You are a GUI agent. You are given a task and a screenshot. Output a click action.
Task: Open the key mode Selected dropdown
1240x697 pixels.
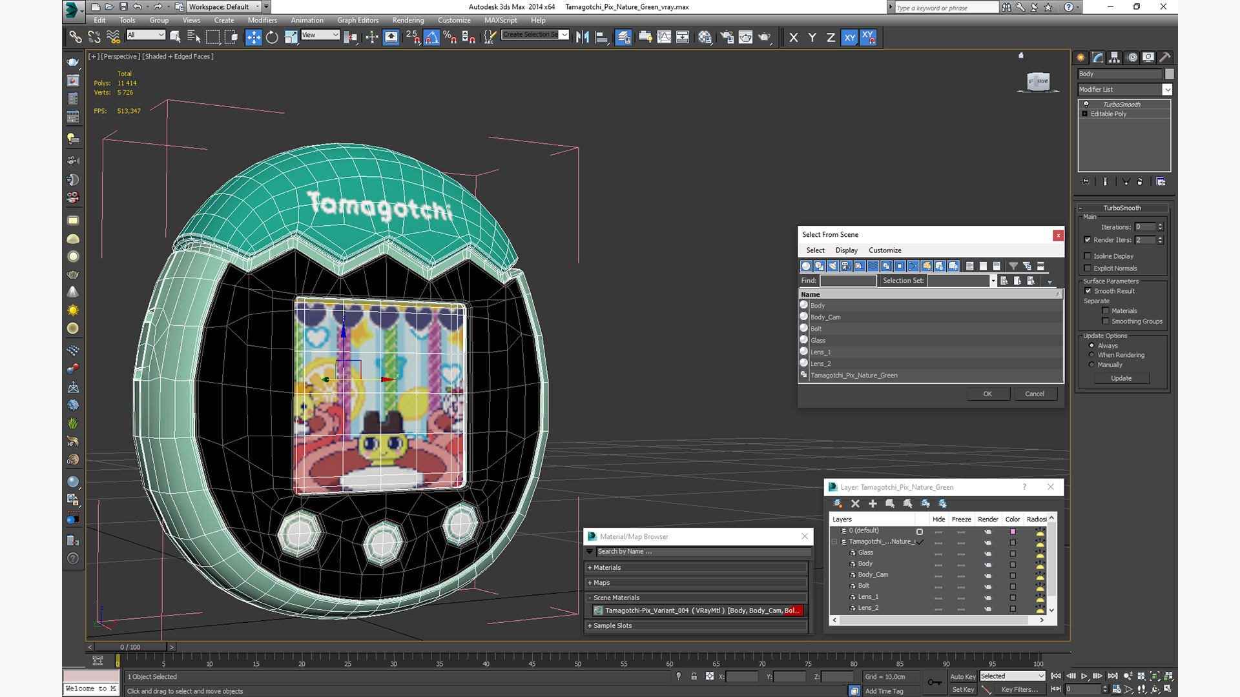pos(1012,676)
